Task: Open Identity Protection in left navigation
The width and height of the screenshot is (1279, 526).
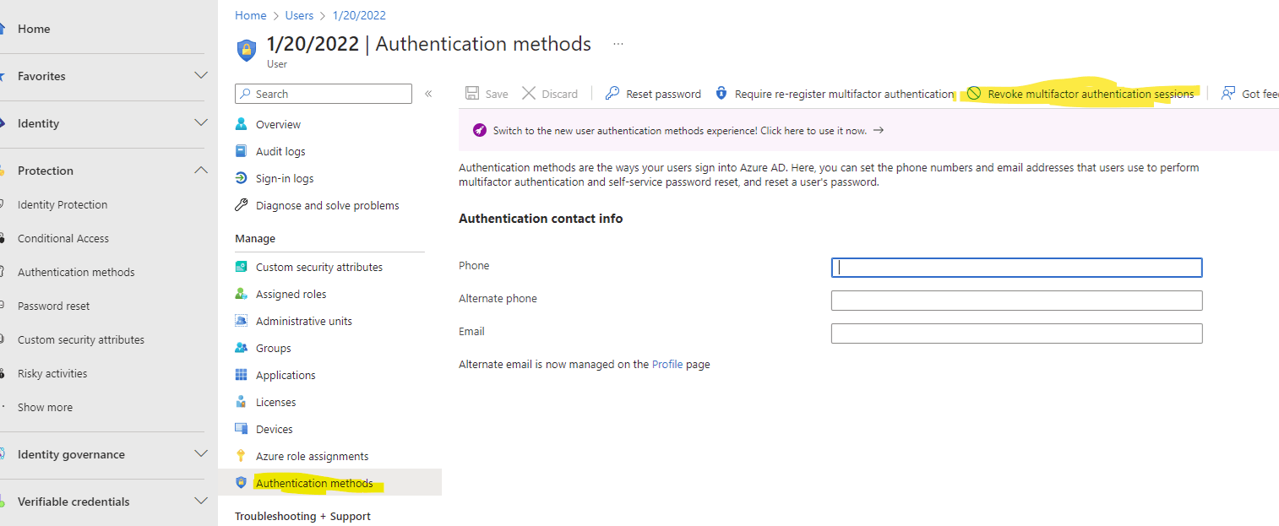Action: pyautogui.click(x=63, y=204)
